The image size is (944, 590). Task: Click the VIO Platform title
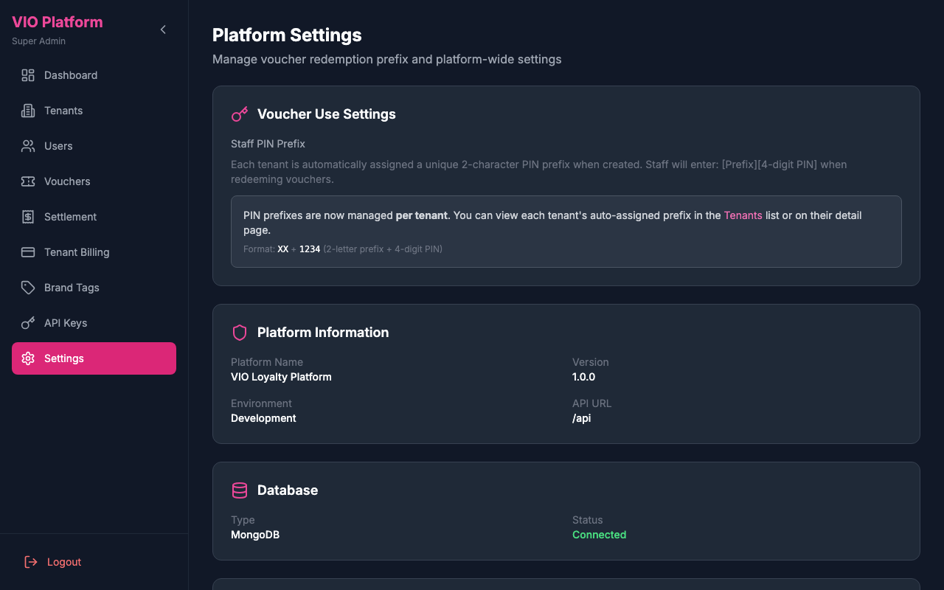pyautogui.click(x=57, y=22)
